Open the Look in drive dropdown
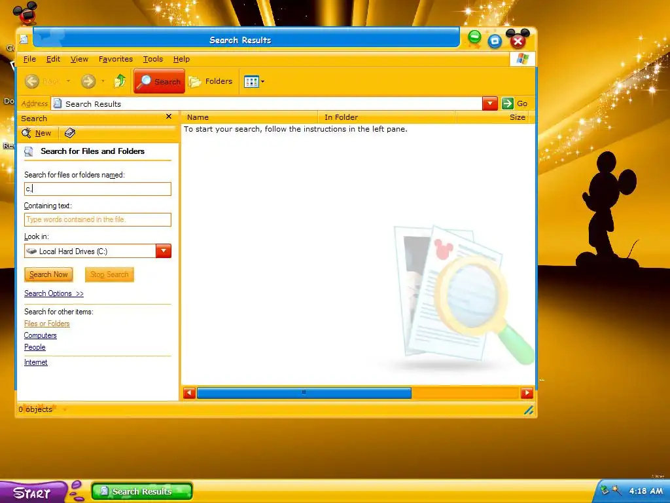Image resolution: width=670 pixels, height=503 pixels. point(163,251)
